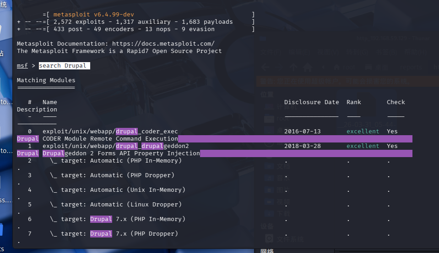Click the 'metasploit v6.4.99-dev' version text

(93, 15)
